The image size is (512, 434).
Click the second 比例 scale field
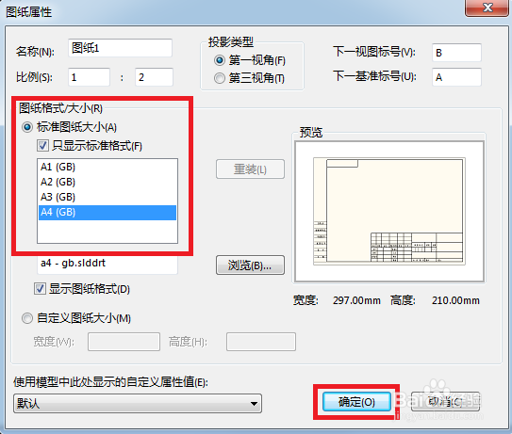pos(154,77)
